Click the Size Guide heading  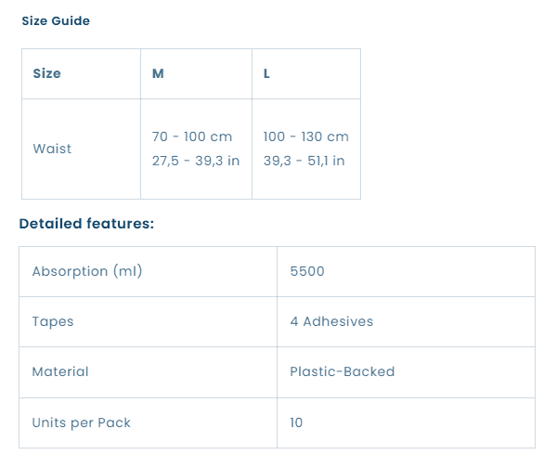[x=56, y=21]
